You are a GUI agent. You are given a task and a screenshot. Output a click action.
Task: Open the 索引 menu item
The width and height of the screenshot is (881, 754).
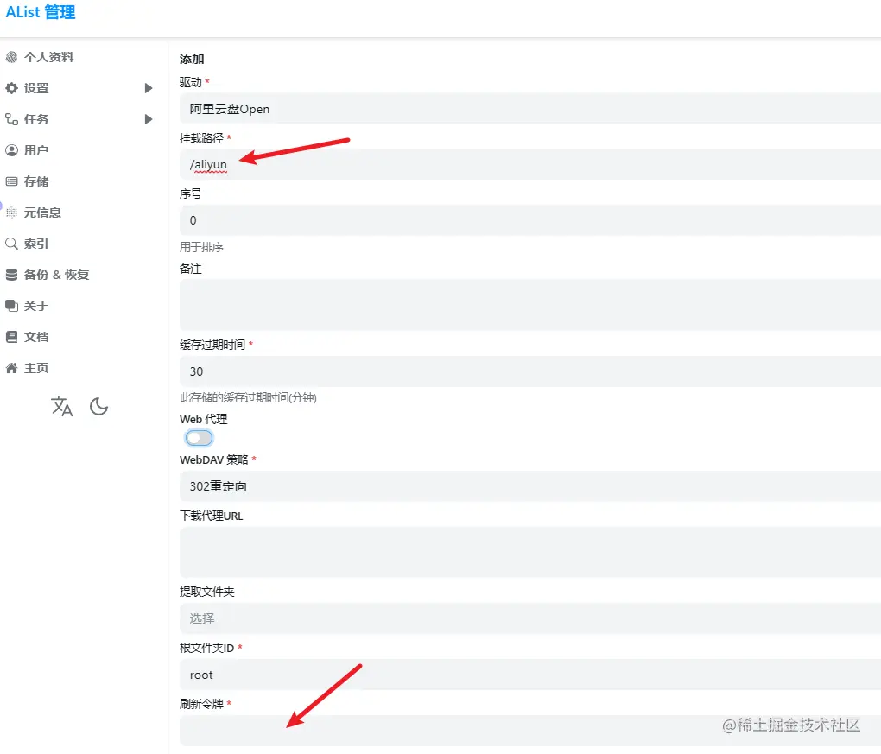click(x=36, y=244)
